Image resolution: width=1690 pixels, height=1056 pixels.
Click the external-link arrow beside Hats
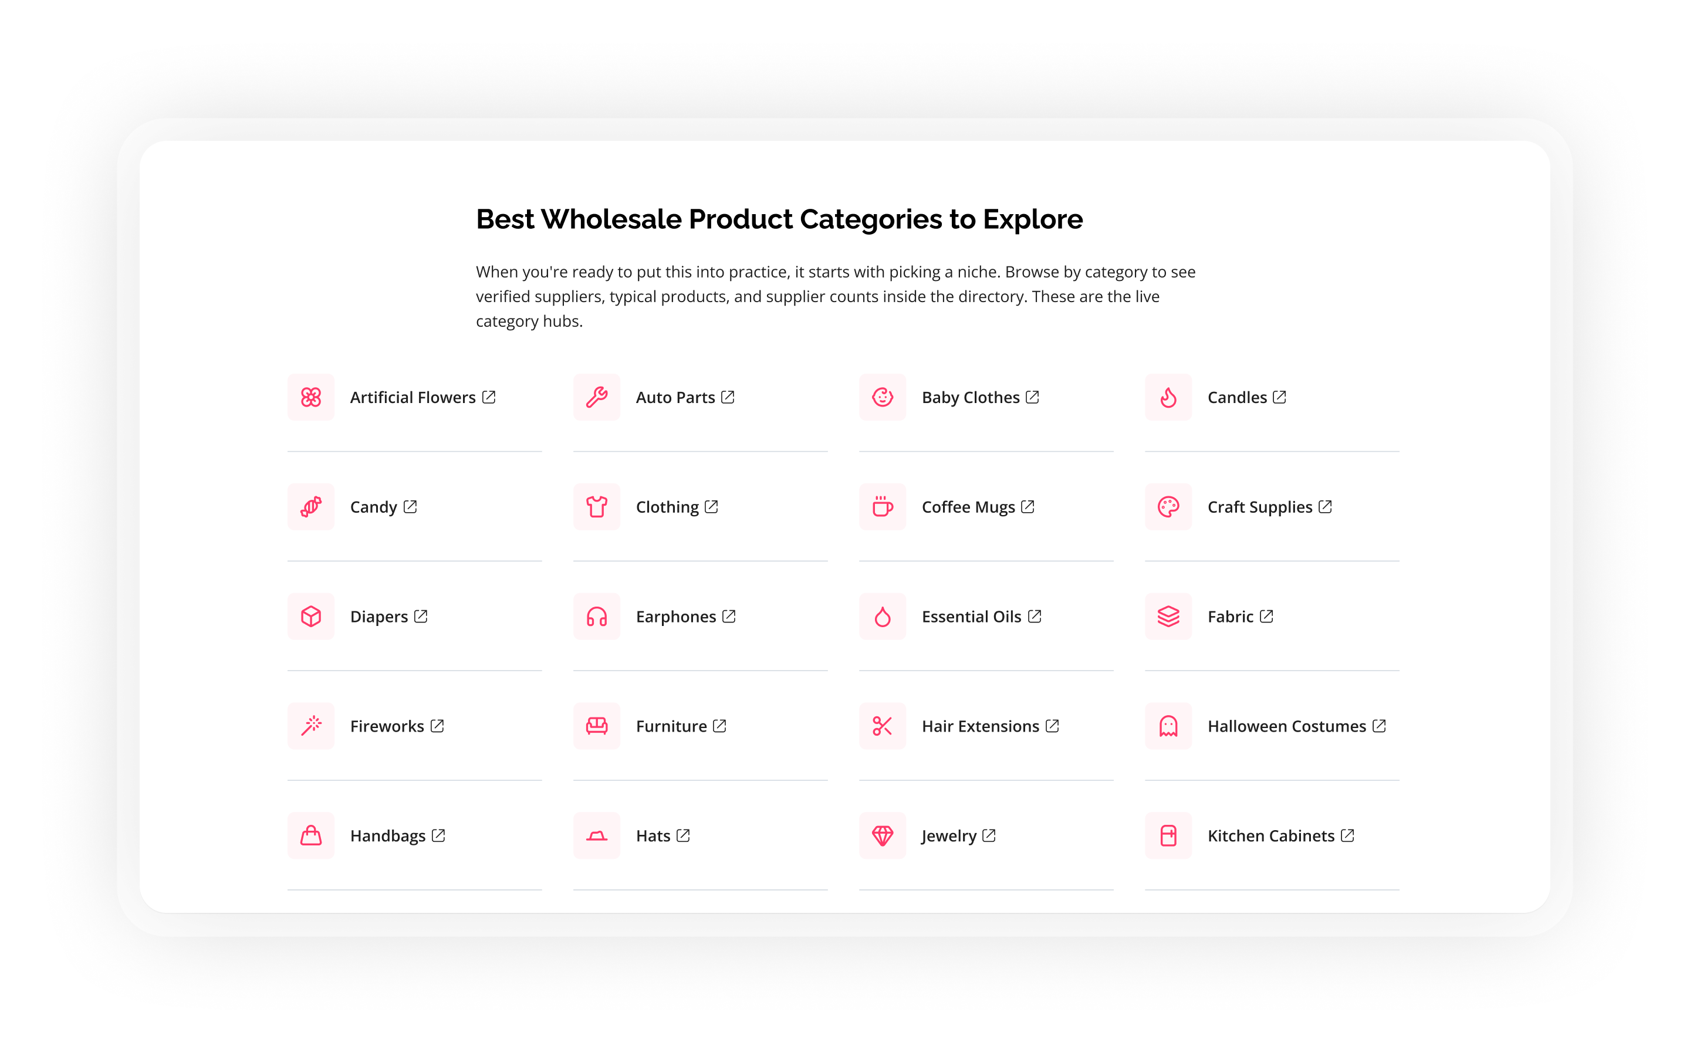[683, 835]
